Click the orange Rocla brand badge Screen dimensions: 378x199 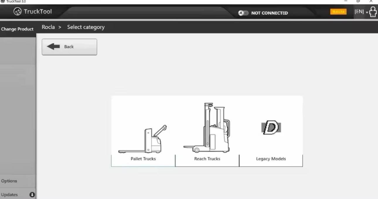[x=338, y=12]
